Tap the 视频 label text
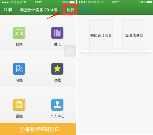The height and width of the screenshot is (135, 153). click(19, 44)
